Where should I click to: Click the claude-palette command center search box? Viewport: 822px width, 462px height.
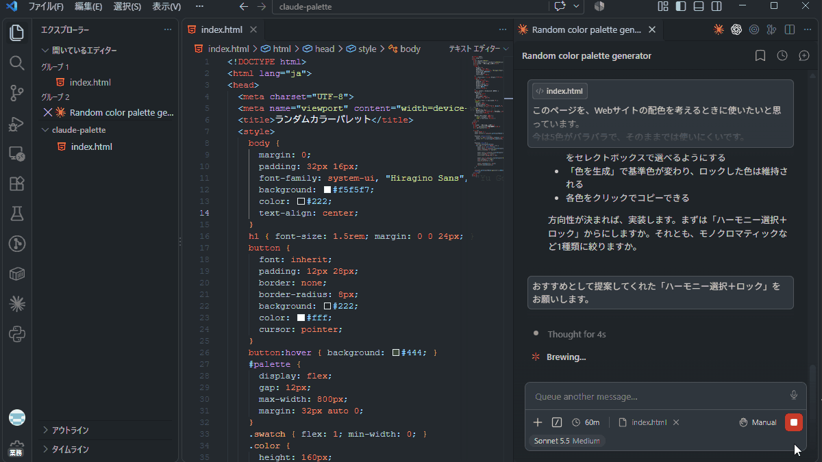pos(411,6)
